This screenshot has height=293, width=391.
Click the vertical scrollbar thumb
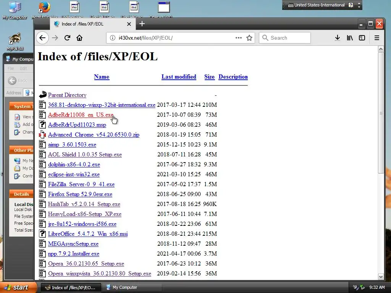click(x=381, y=113)
